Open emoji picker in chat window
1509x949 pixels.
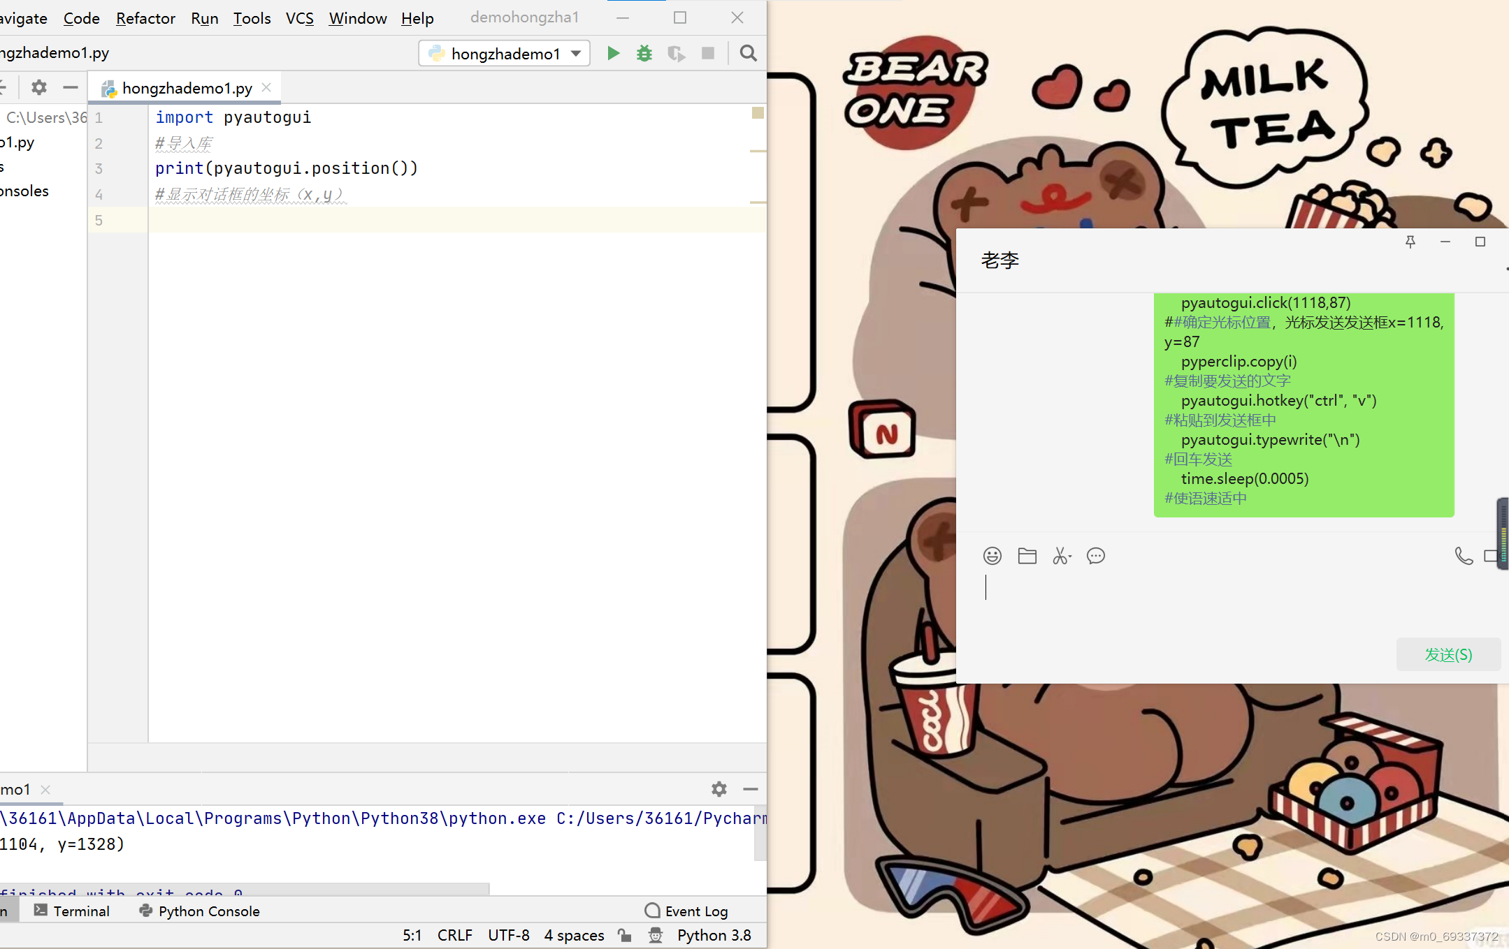click(x=992, y=556)
